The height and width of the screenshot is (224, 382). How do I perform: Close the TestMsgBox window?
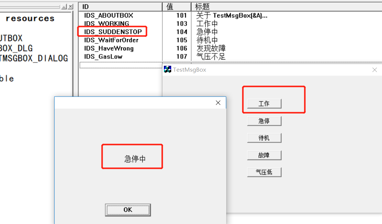[374, 70]
